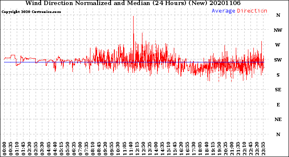Click the '09:55' time axis label
Image resolution: width=289 pixels, height=157 pixels.
click(112, 149)
